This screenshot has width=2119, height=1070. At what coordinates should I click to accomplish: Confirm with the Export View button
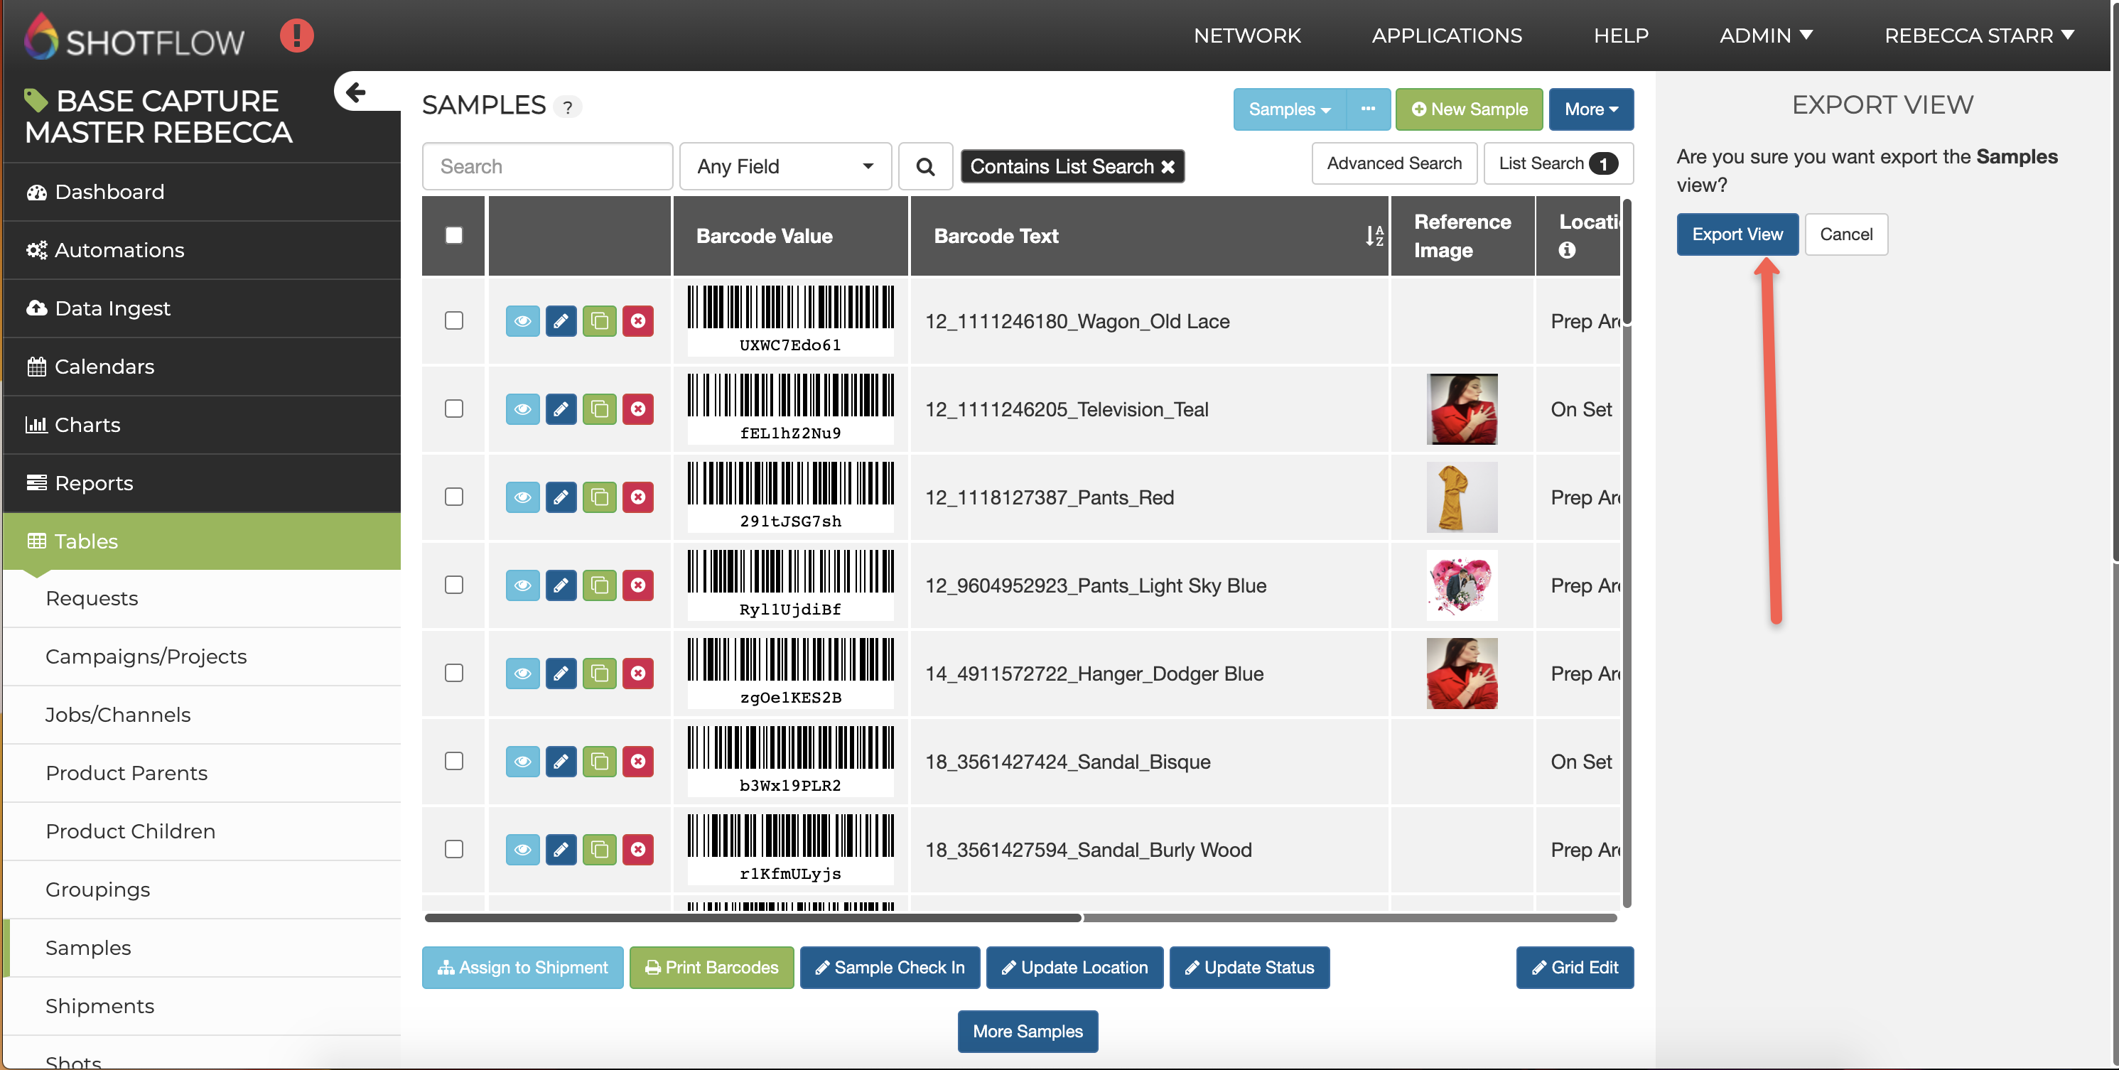[x=1737, y=234]
